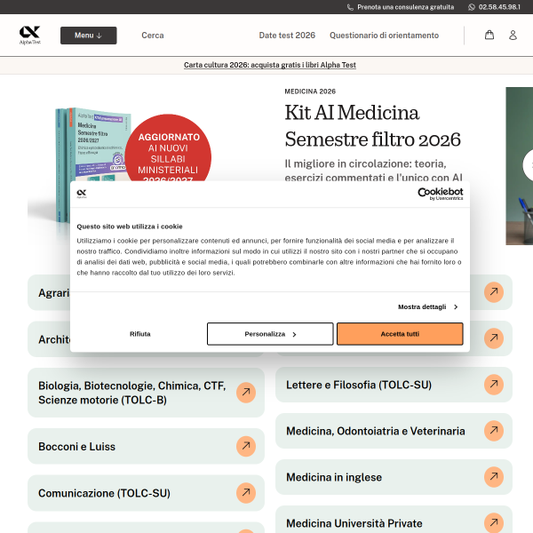Viewport: 533px width, 533px height.
Task: Expand Mostra dettagli in cookie dialog
Action: (428, 307)
